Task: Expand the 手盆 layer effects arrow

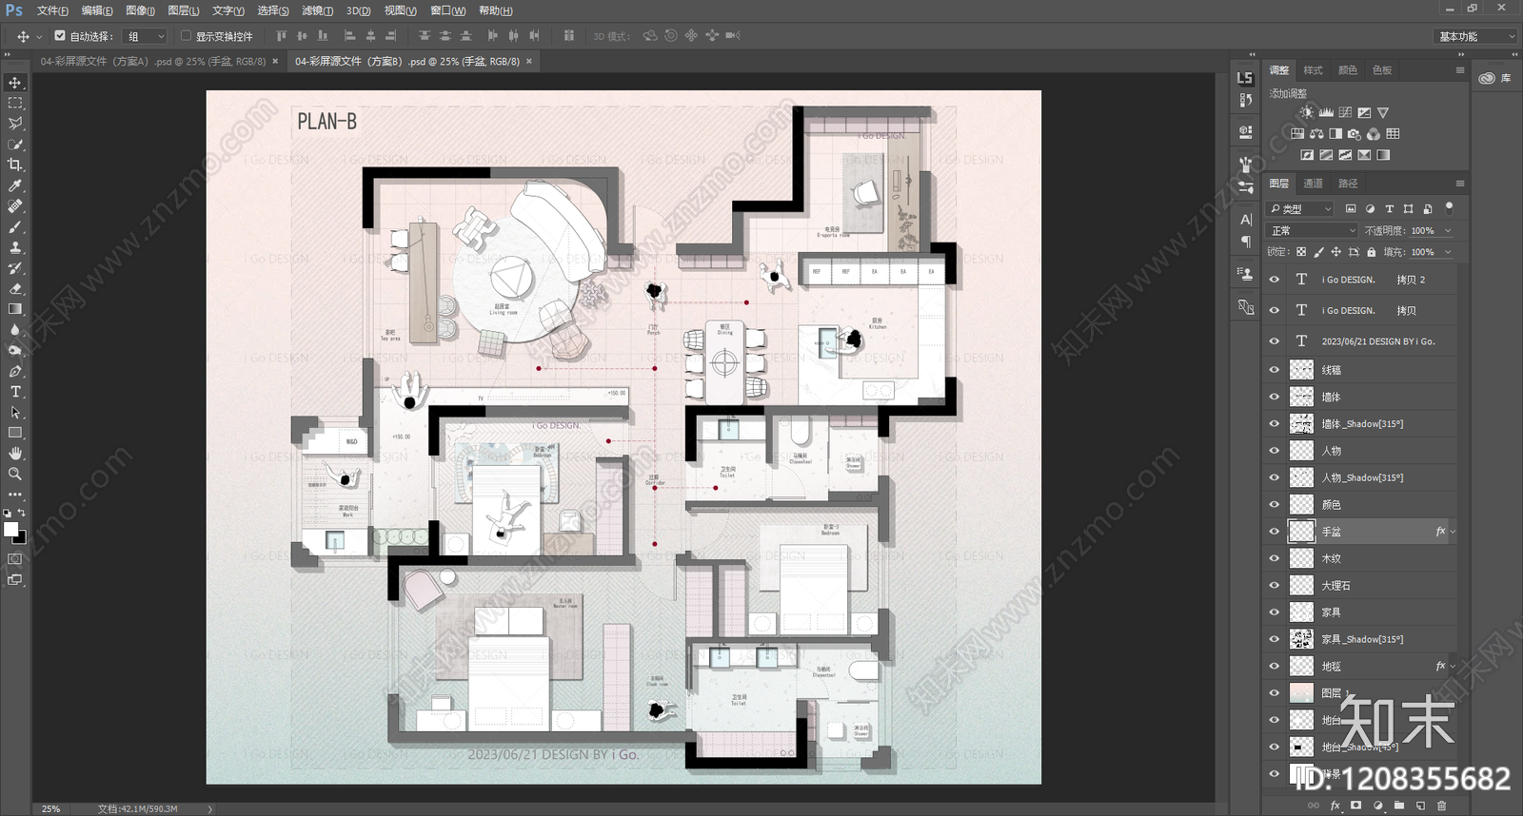Action: pyautogui.click(x=1453, y=532)
